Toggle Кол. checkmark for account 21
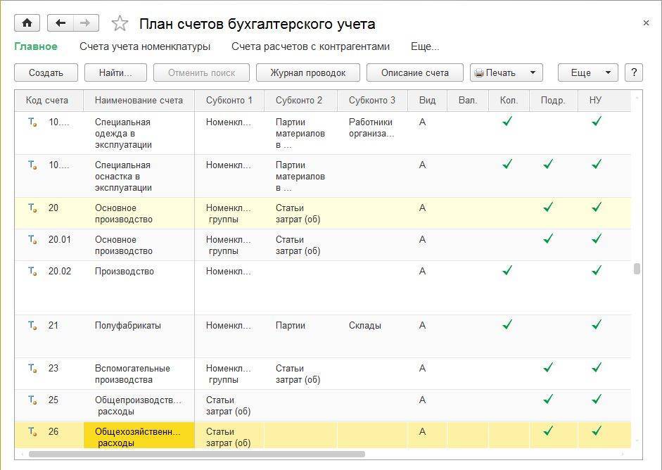This screenshot has height=470, width=662. (x=507, y=325)
